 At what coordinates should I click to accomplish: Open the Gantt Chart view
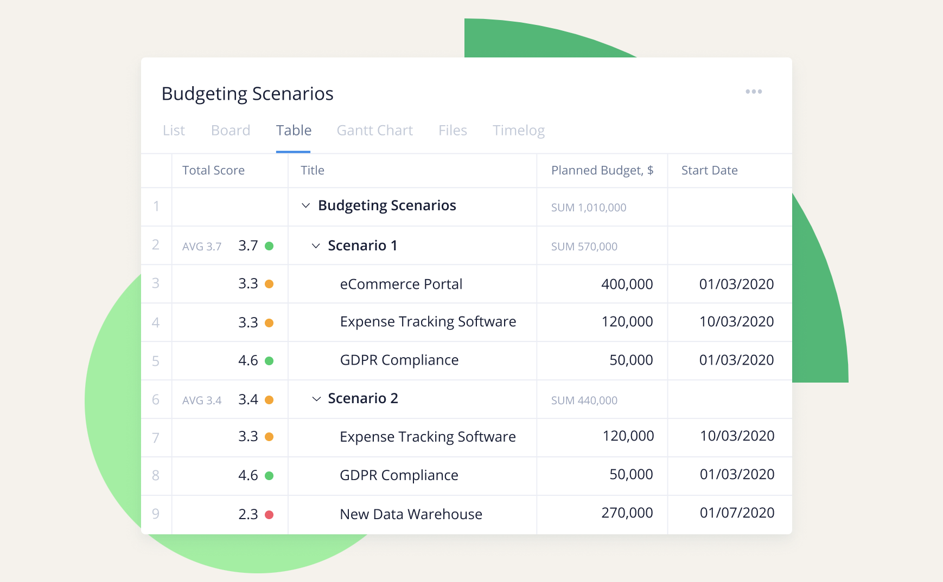pos(374,130)
